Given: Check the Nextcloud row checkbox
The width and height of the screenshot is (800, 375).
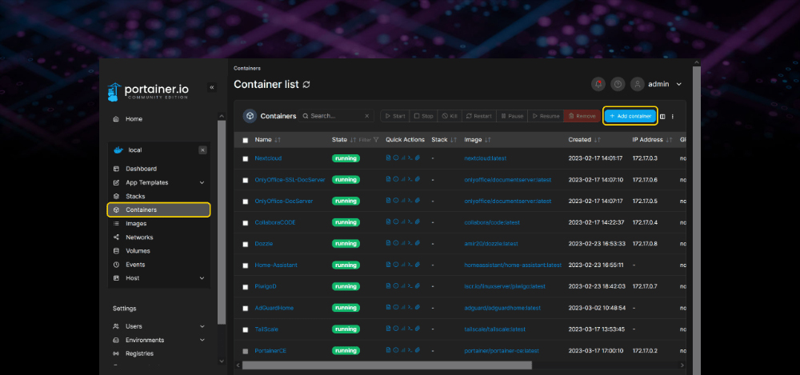Looking at the screenshot, I should pos(246,158).
